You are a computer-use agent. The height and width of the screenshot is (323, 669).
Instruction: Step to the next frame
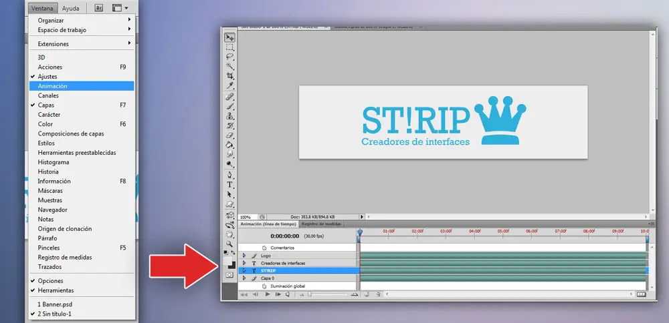point(278,294)
